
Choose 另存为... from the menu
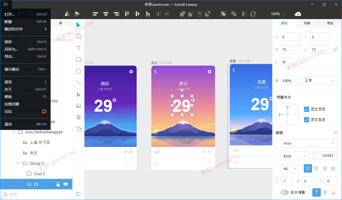[x=25, y=49]
